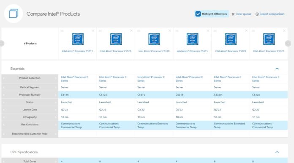
Task: Click the Atom badge image for C5315
Action: tap(192, 39)
